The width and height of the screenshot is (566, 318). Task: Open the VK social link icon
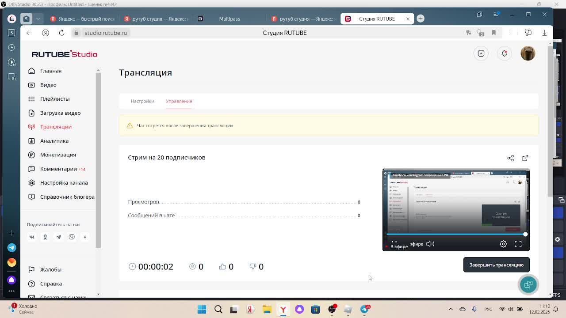click(32, 237)
